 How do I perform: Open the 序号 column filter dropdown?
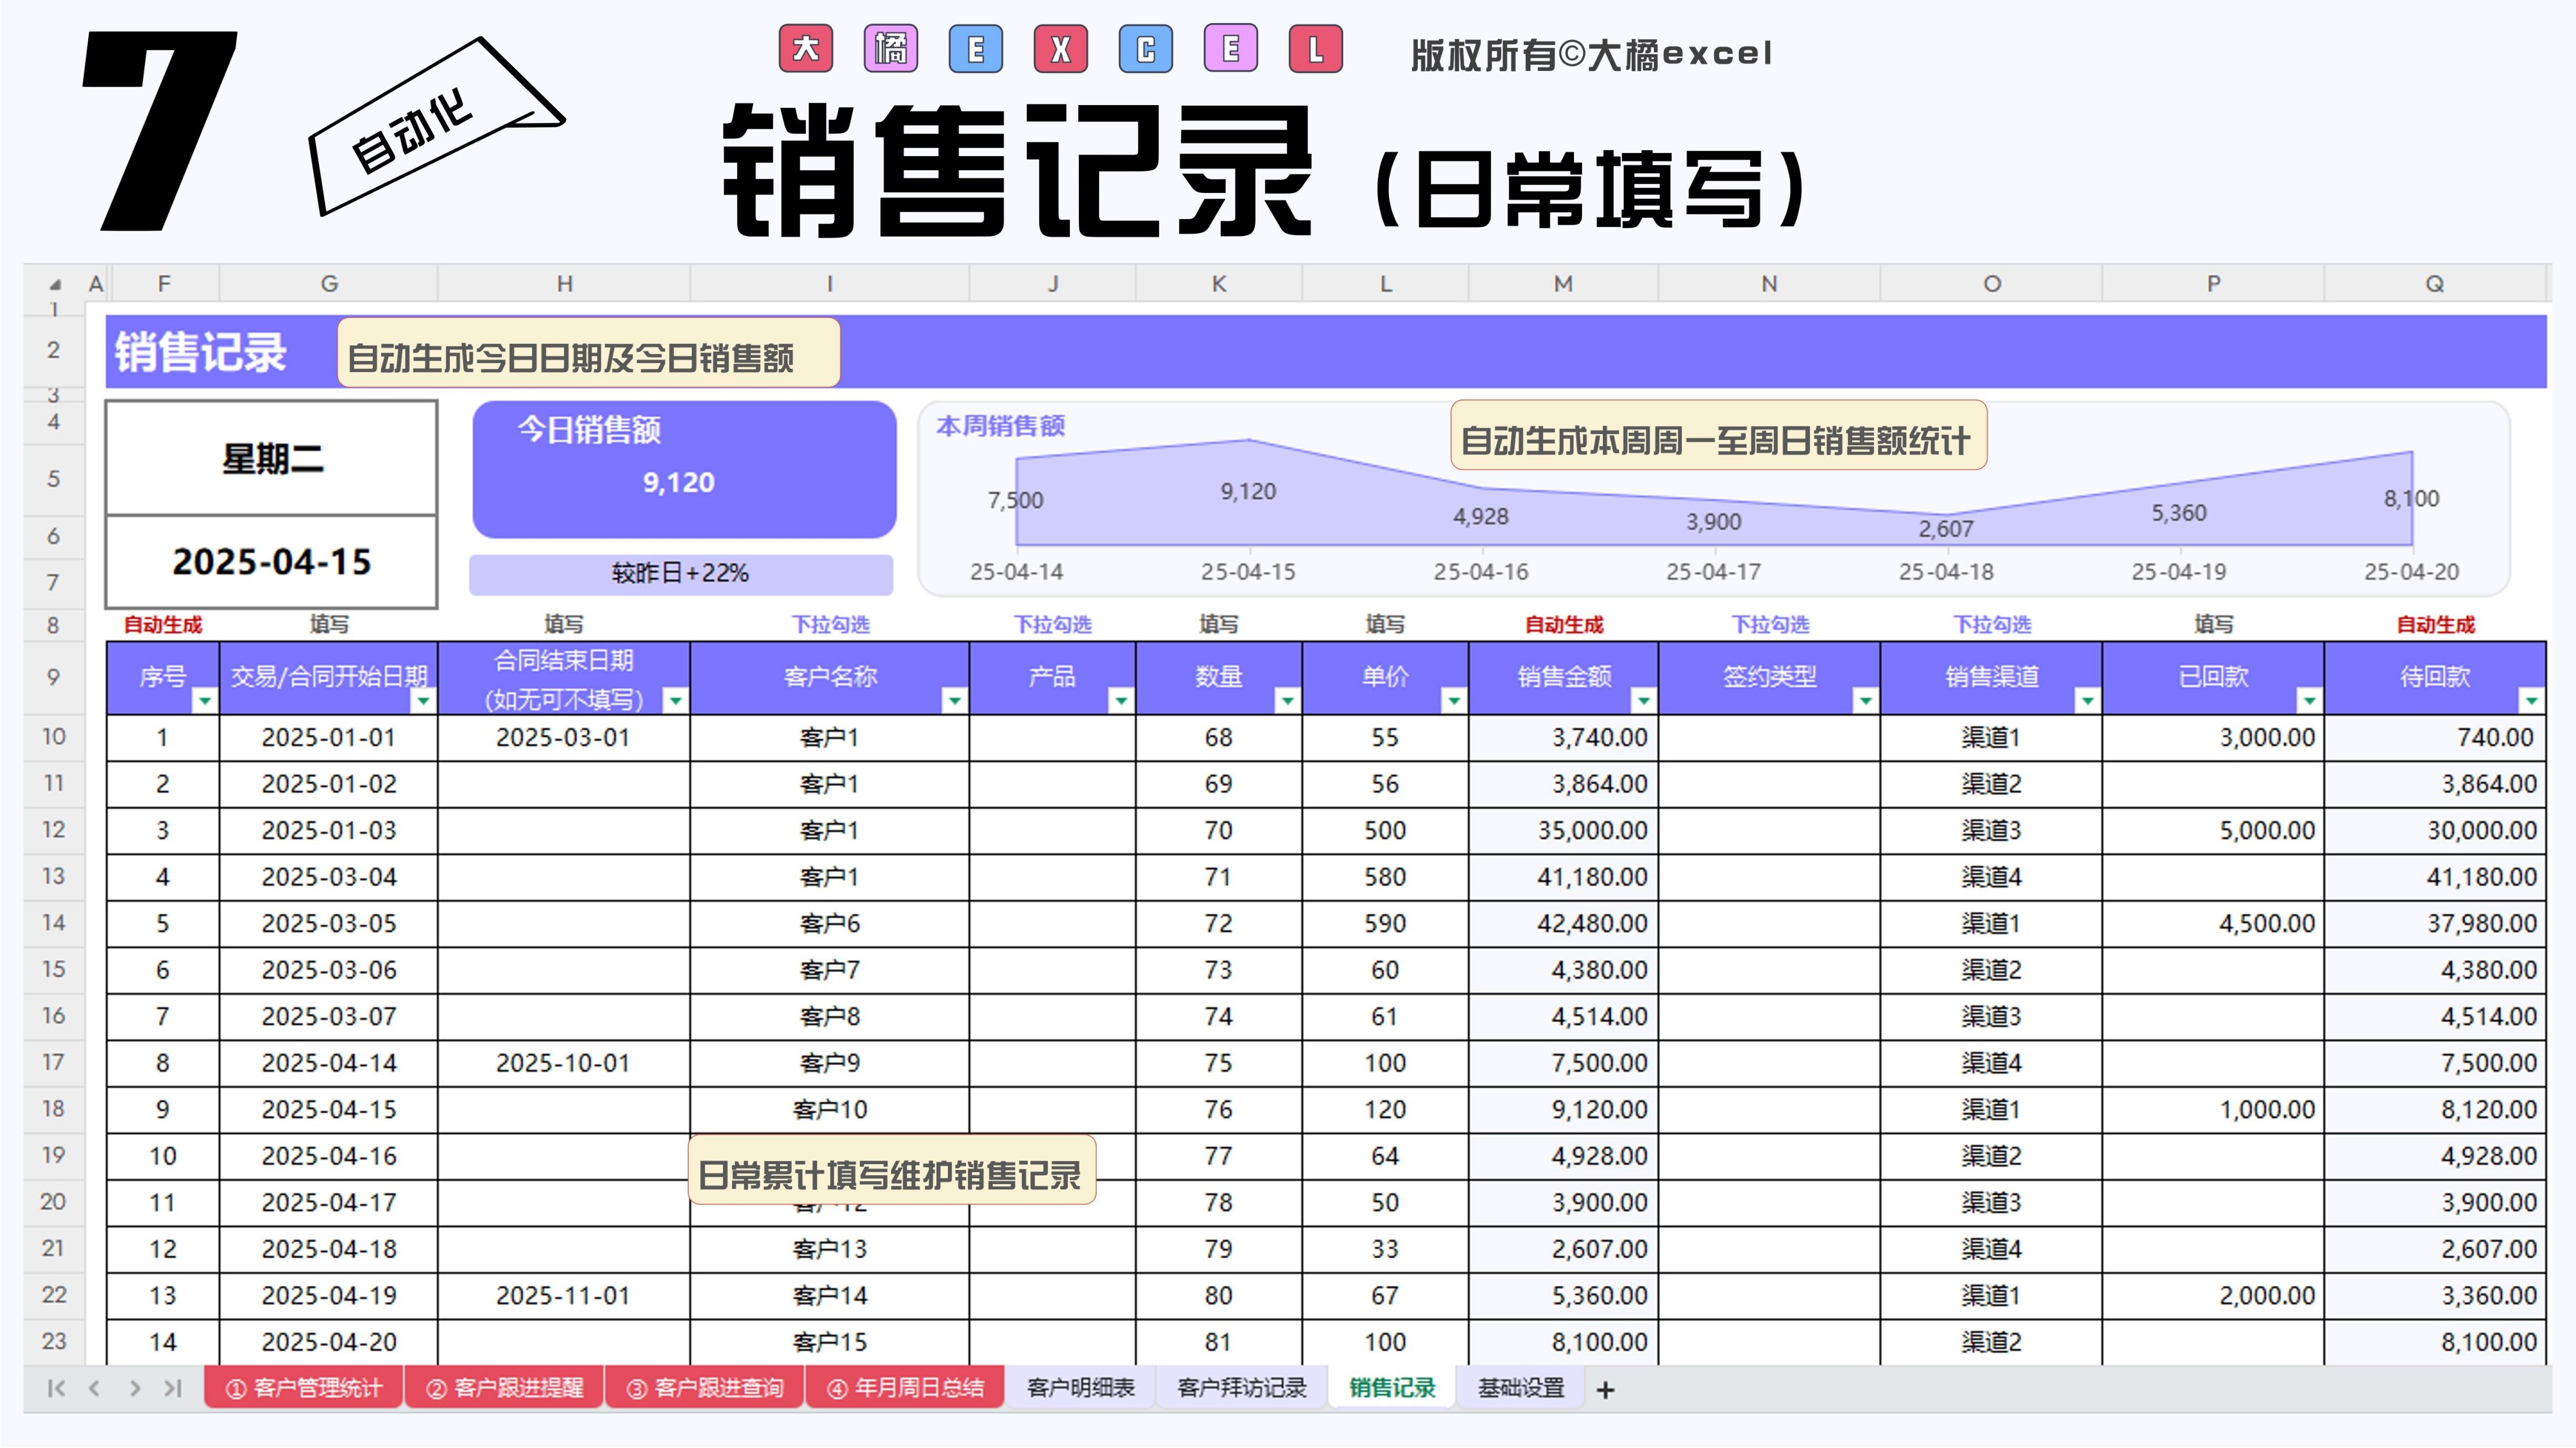pos(204,700)
